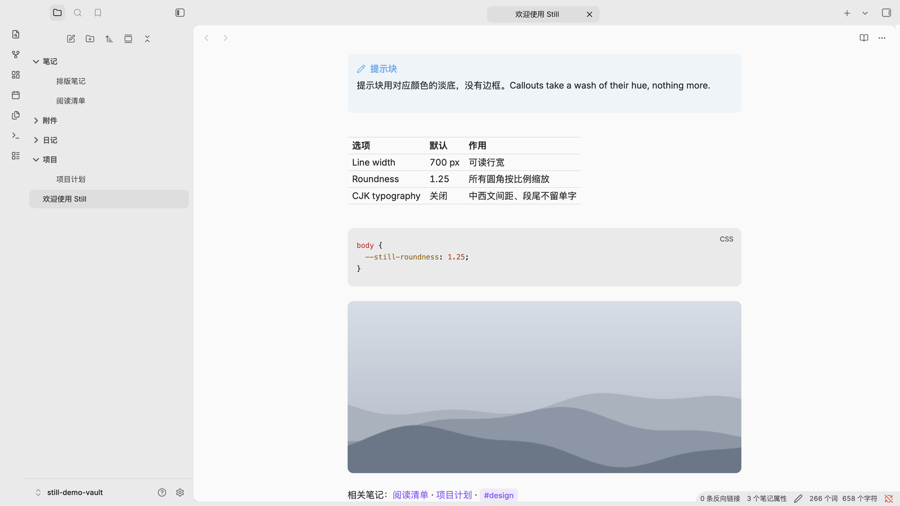Switch to reading view book icon
Viewport: 900px width, 506px height.
tap(864, 38)
